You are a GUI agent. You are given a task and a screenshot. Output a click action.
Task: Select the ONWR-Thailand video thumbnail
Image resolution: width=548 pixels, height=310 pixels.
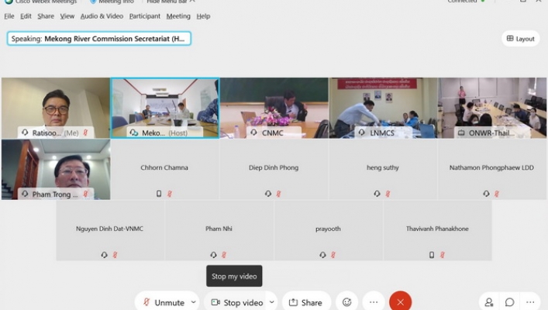tap(492, 108)
